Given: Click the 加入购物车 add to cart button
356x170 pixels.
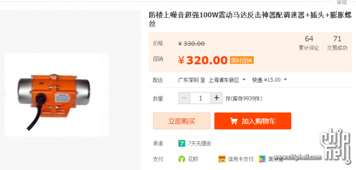Looking at the screenshot, I should [x=253, y=121].
